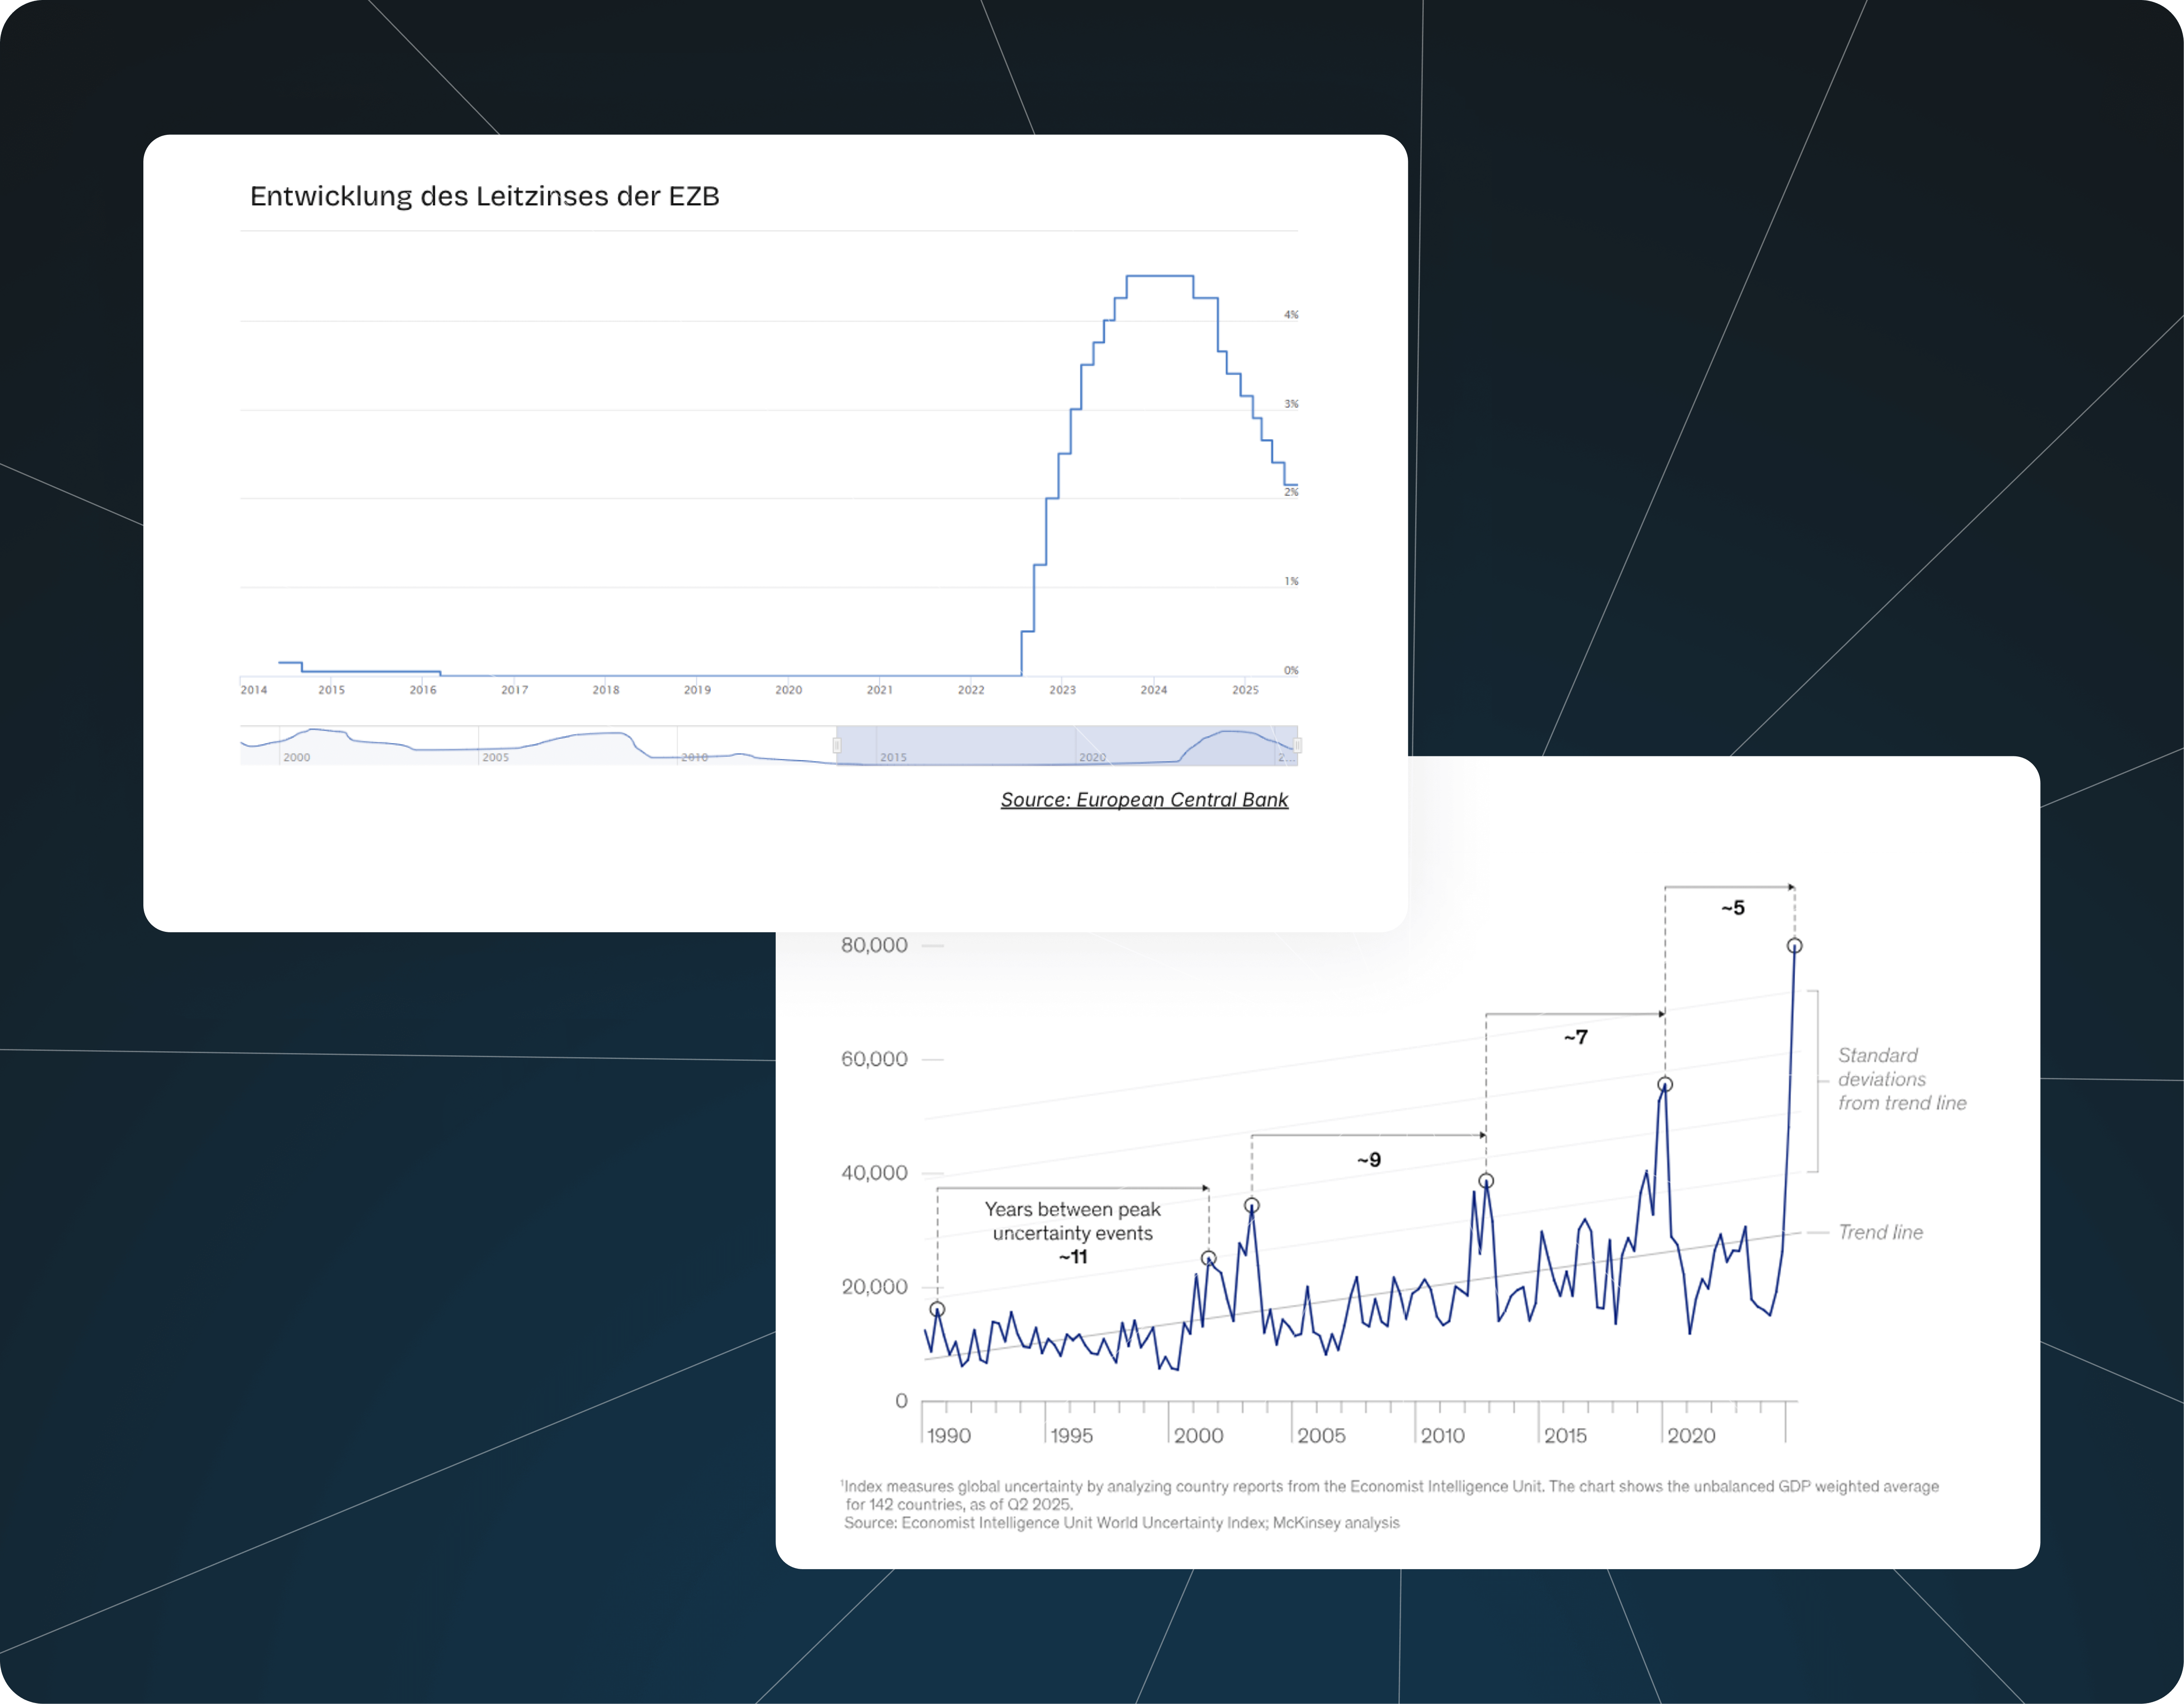This screenshot has height=1704, width=2184.
Task: Click the chart title Entwicklung des Leitzinses der EZB
Action: pyautogui.click(x=484, y=196)
